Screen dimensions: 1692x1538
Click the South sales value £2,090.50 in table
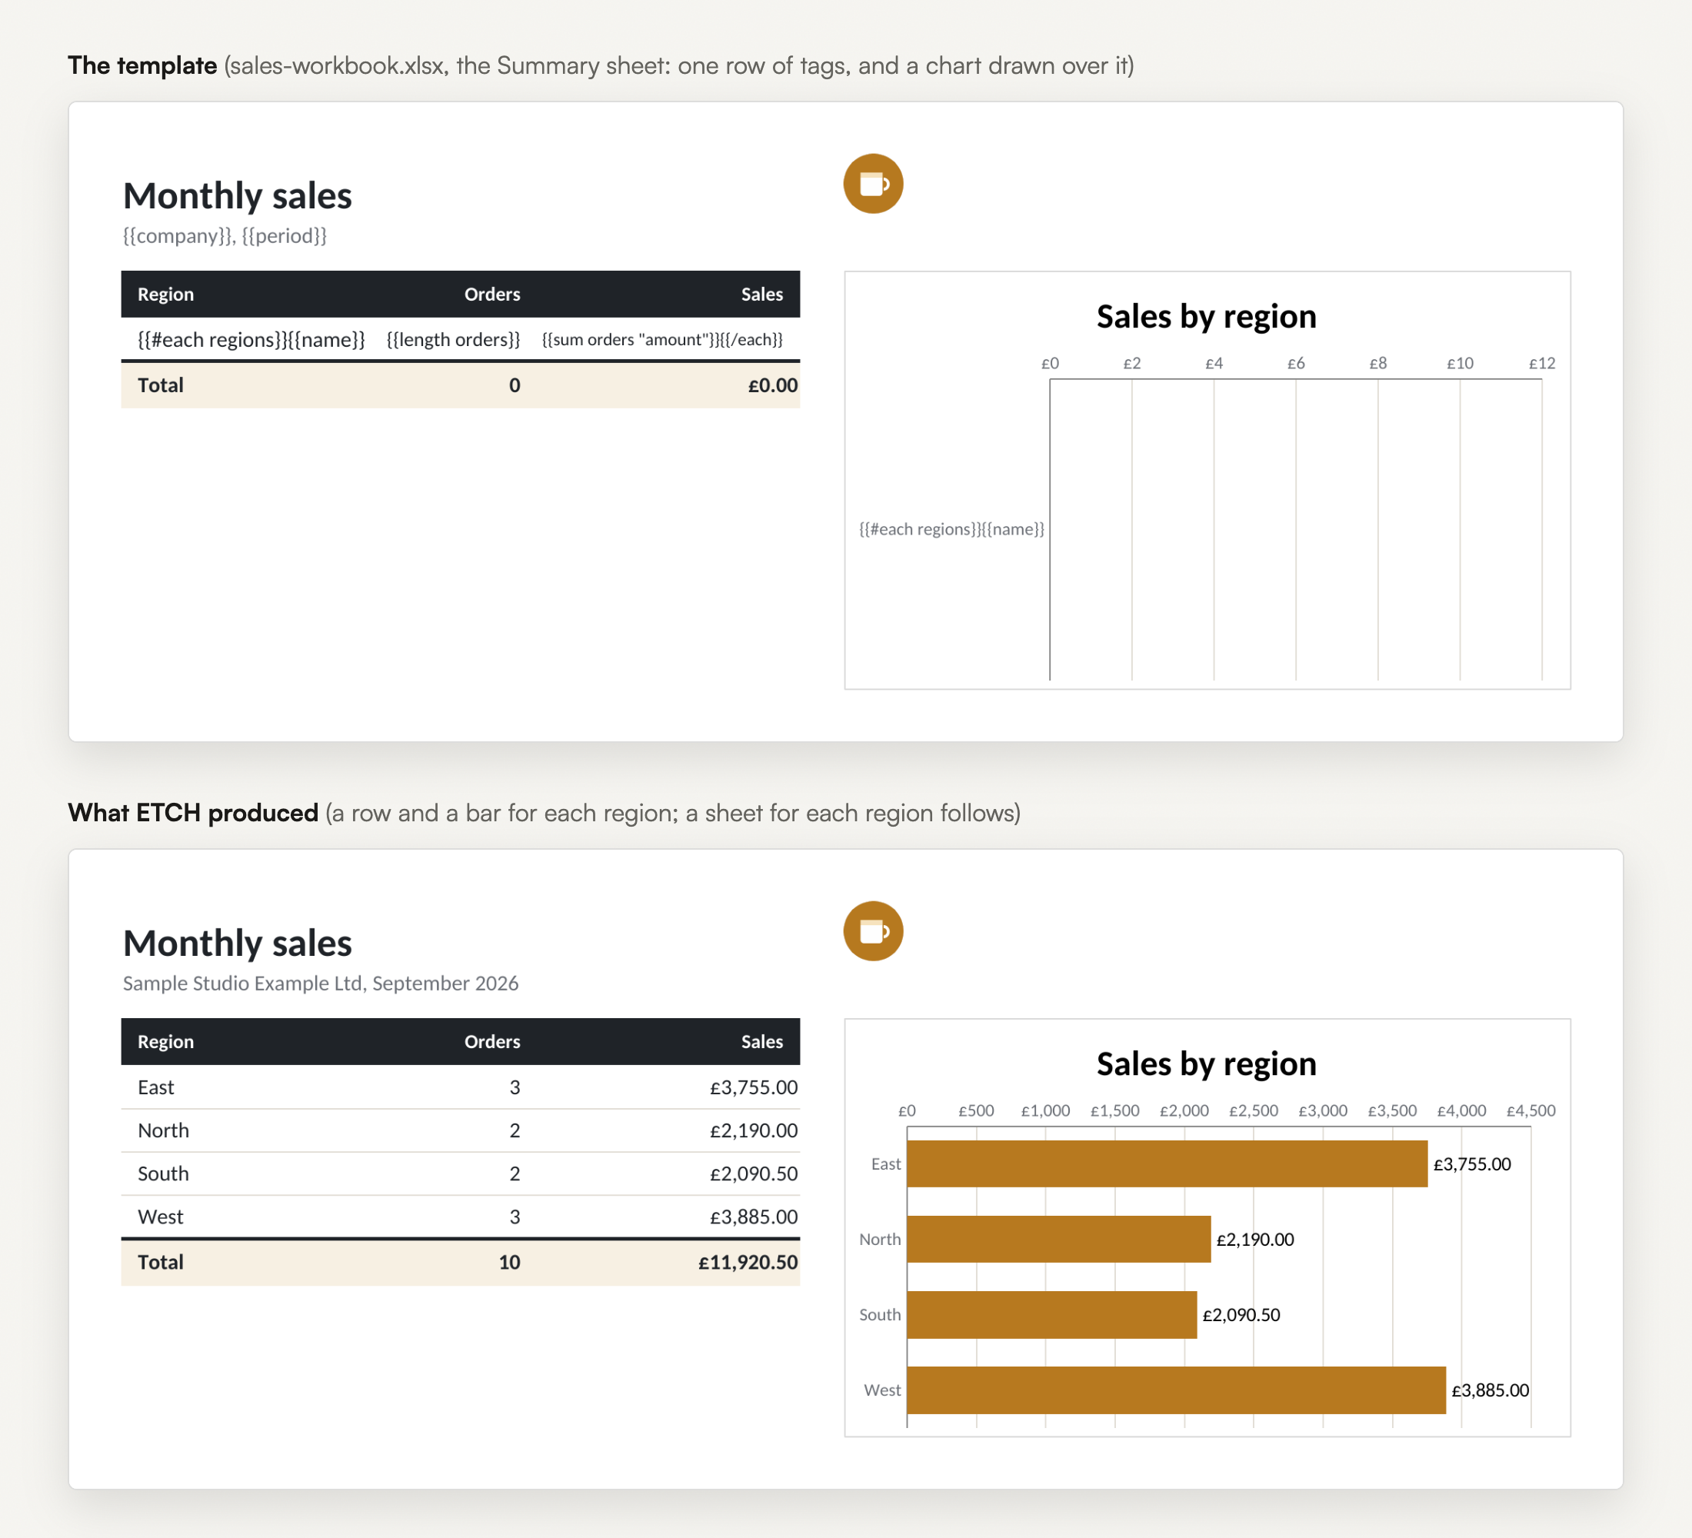[754, 1173]
